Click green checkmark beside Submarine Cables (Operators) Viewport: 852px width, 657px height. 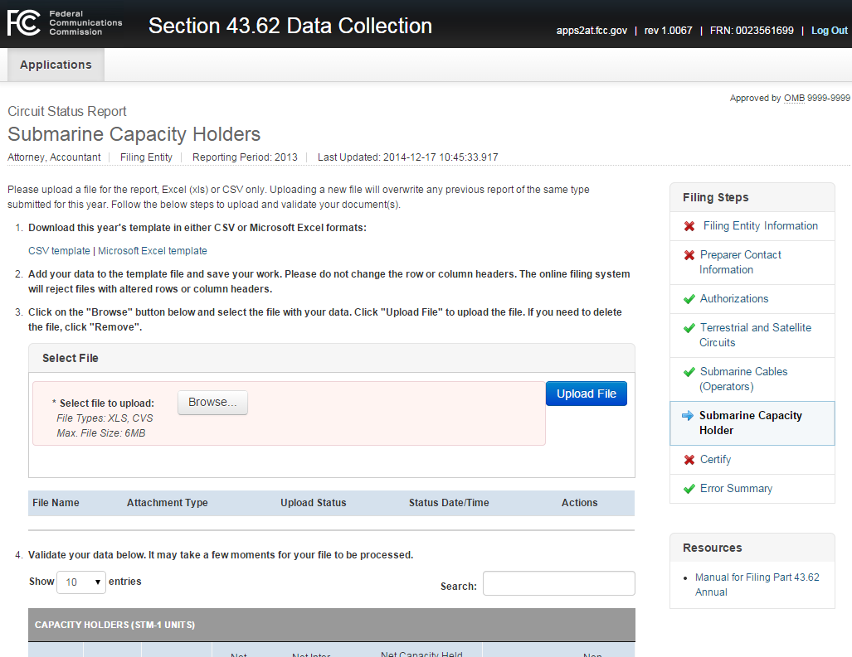click(689, 372)
